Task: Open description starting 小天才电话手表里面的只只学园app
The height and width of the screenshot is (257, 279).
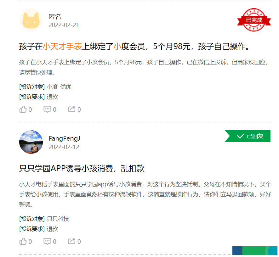Action: 145,194
